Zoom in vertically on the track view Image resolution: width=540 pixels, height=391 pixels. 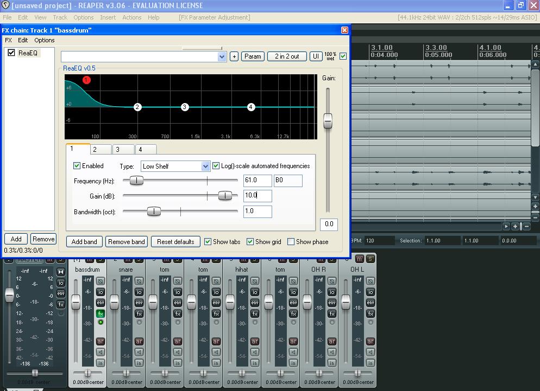pos(535,206)
